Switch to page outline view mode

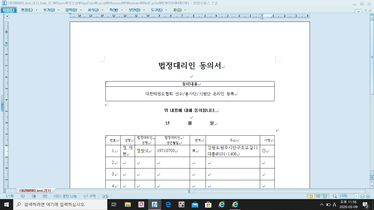pyautogui.click(x=311, y=196)
